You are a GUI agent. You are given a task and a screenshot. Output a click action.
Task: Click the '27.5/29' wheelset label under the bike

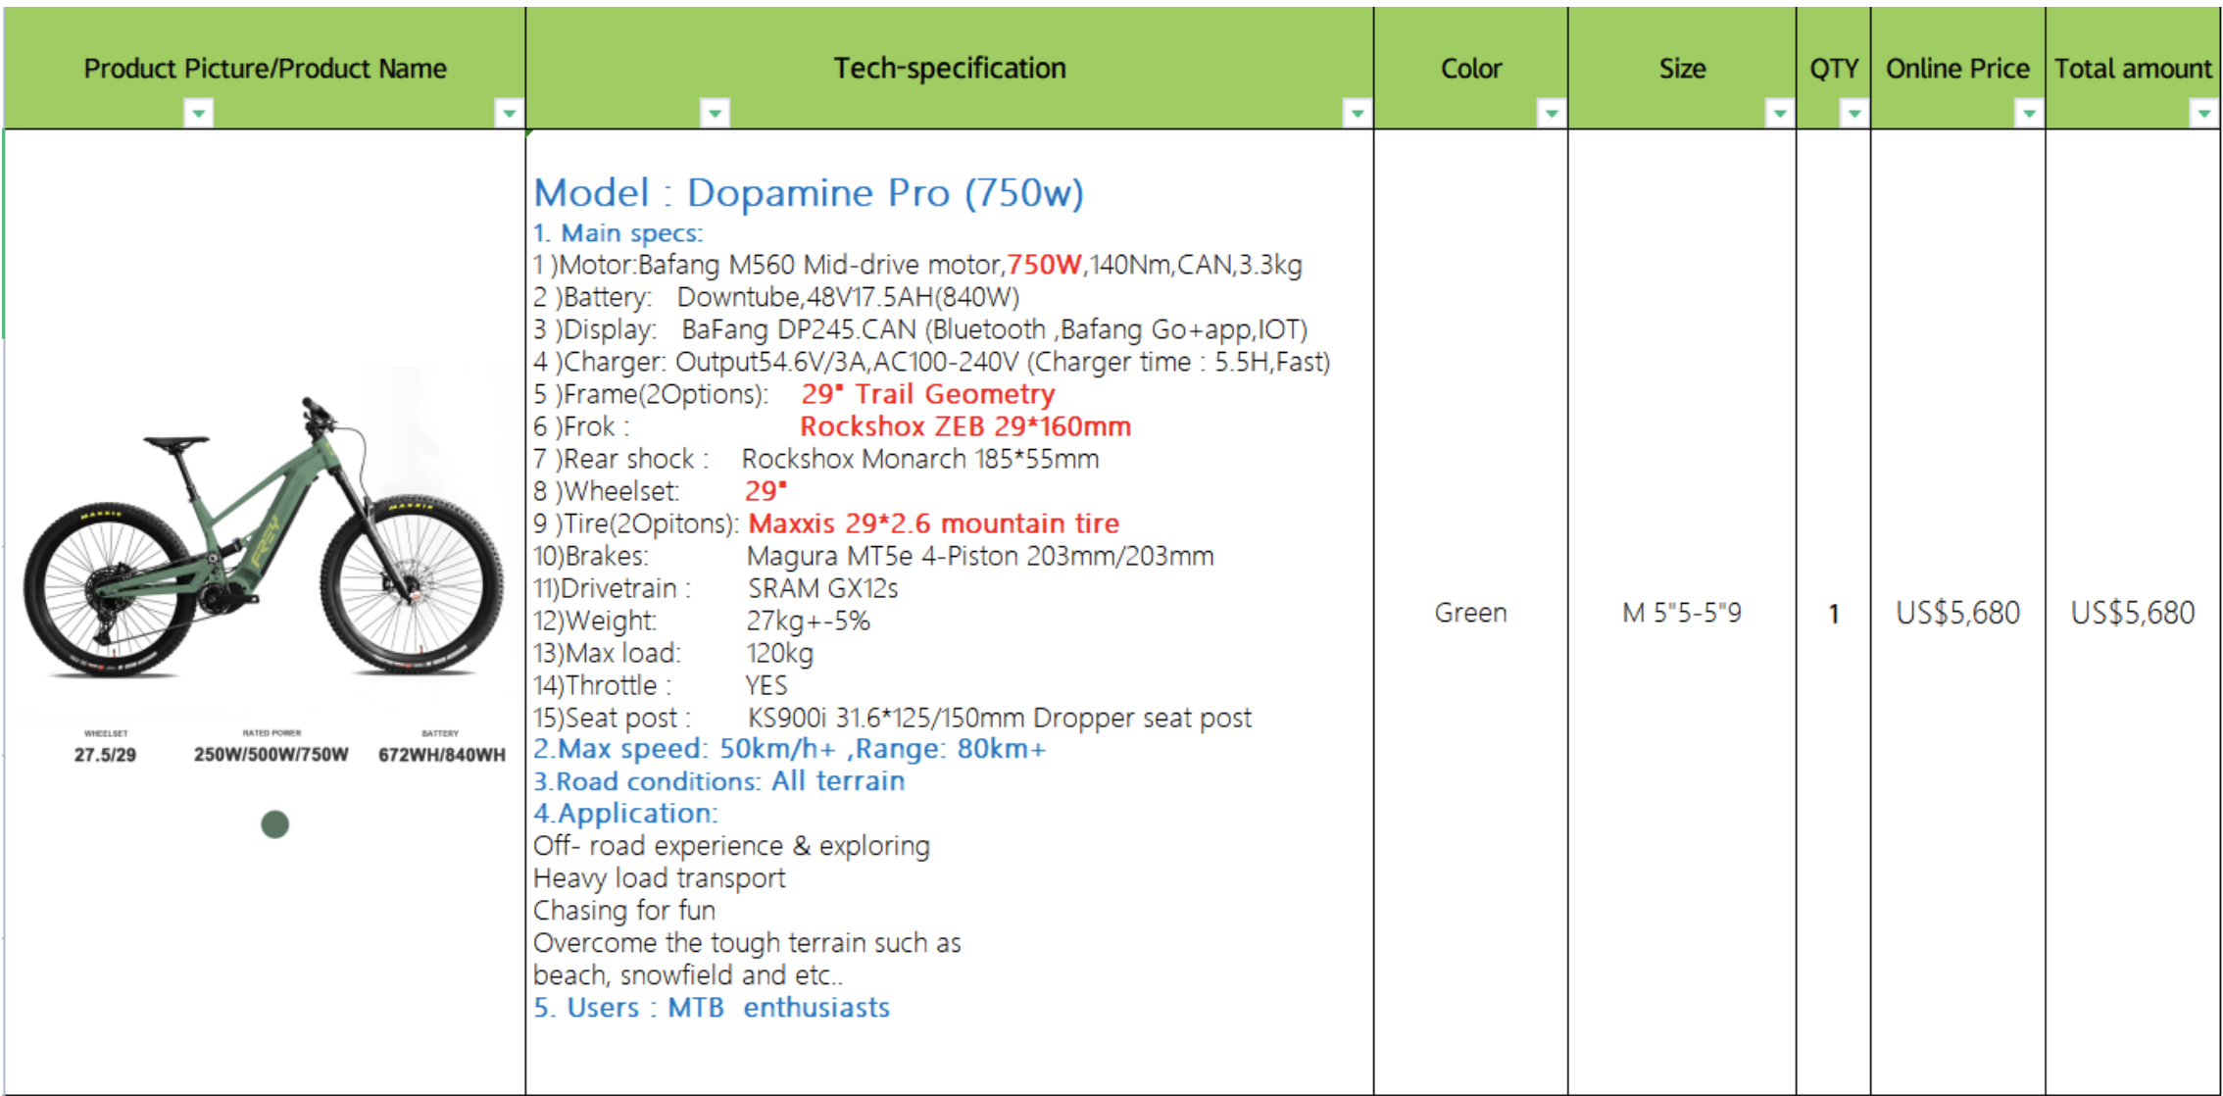pos(105,755)
